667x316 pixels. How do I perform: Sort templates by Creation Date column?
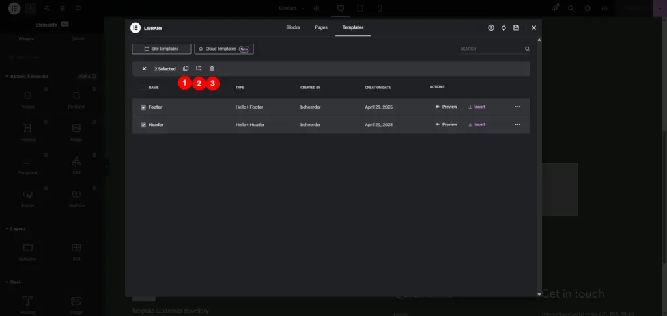[x=378, y=88]
